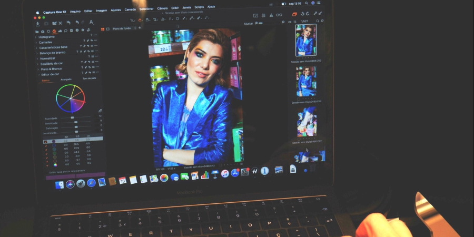This screenshot has width=474, height=237.
Task: Click the orange Copy adjustments icon
Action: tap(294, 14)
